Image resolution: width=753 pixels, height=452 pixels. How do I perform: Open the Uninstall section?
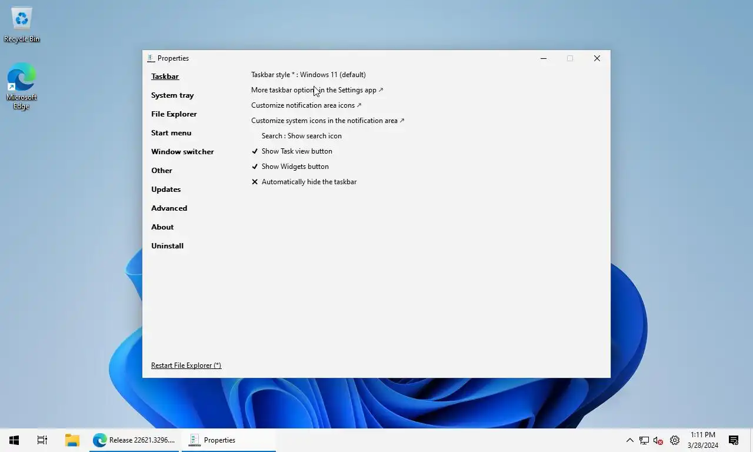tap(167, 246)
